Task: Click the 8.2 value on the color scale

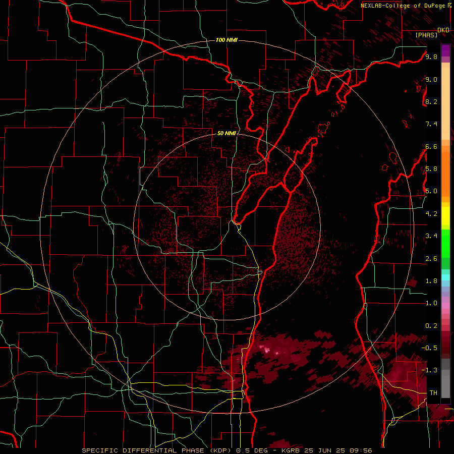Action: [x=431, y=101]
